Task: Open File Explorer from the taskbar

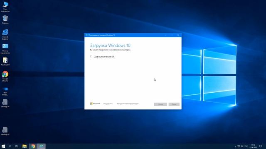Action: coord(25,146)
